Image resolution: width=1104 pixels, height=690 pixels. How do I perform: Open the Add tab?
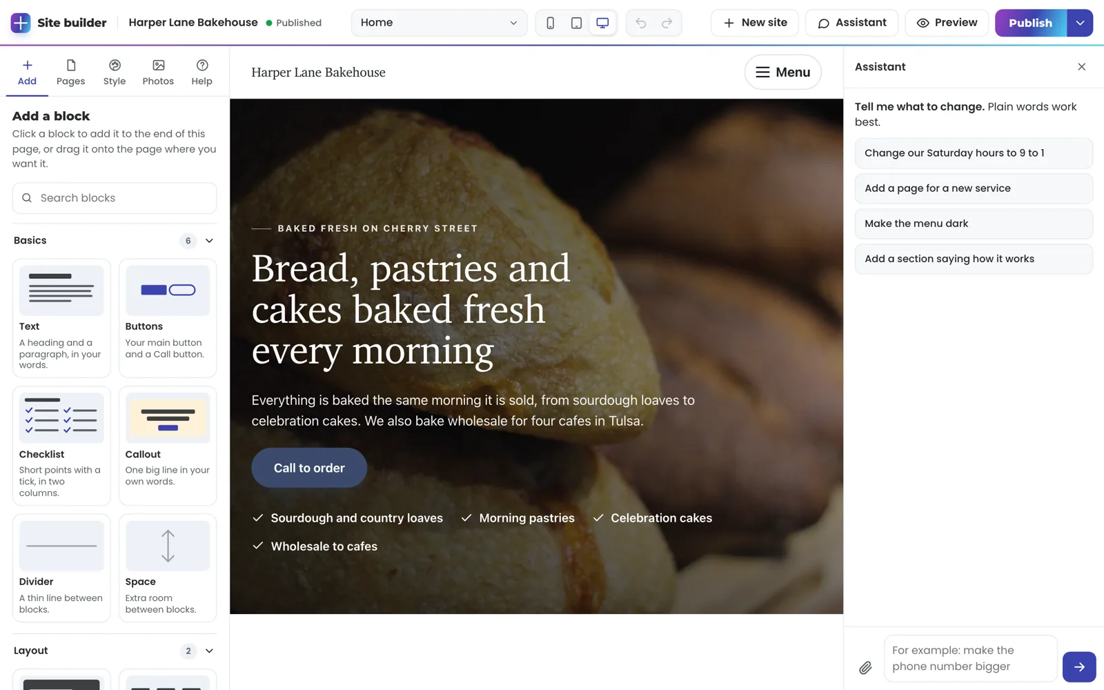coord(27,72)
